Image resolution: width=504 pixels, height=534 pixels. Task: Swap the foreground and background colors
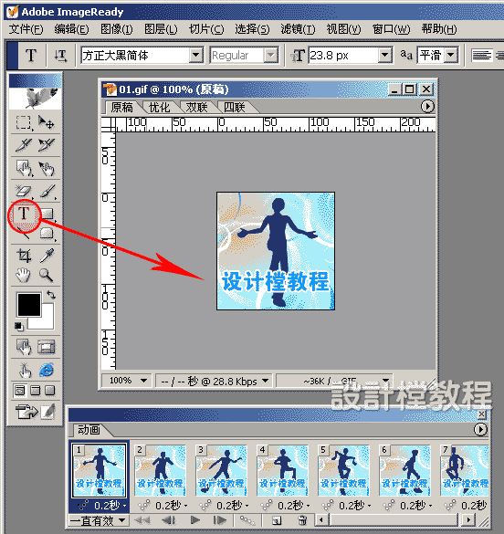point(51,295)
